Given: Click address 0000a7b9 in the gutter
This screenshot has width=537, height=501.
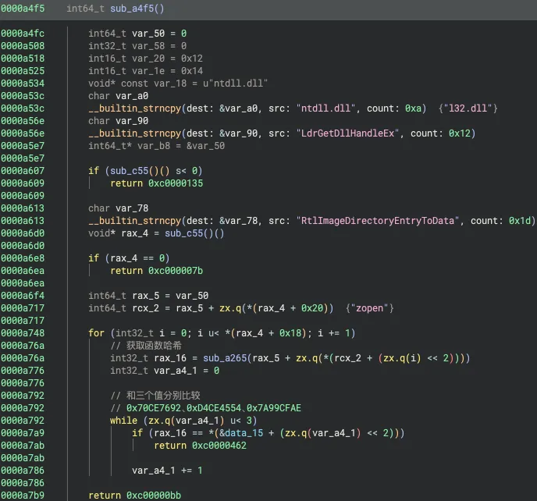Looking at the screenshot, I should point(23,496).
